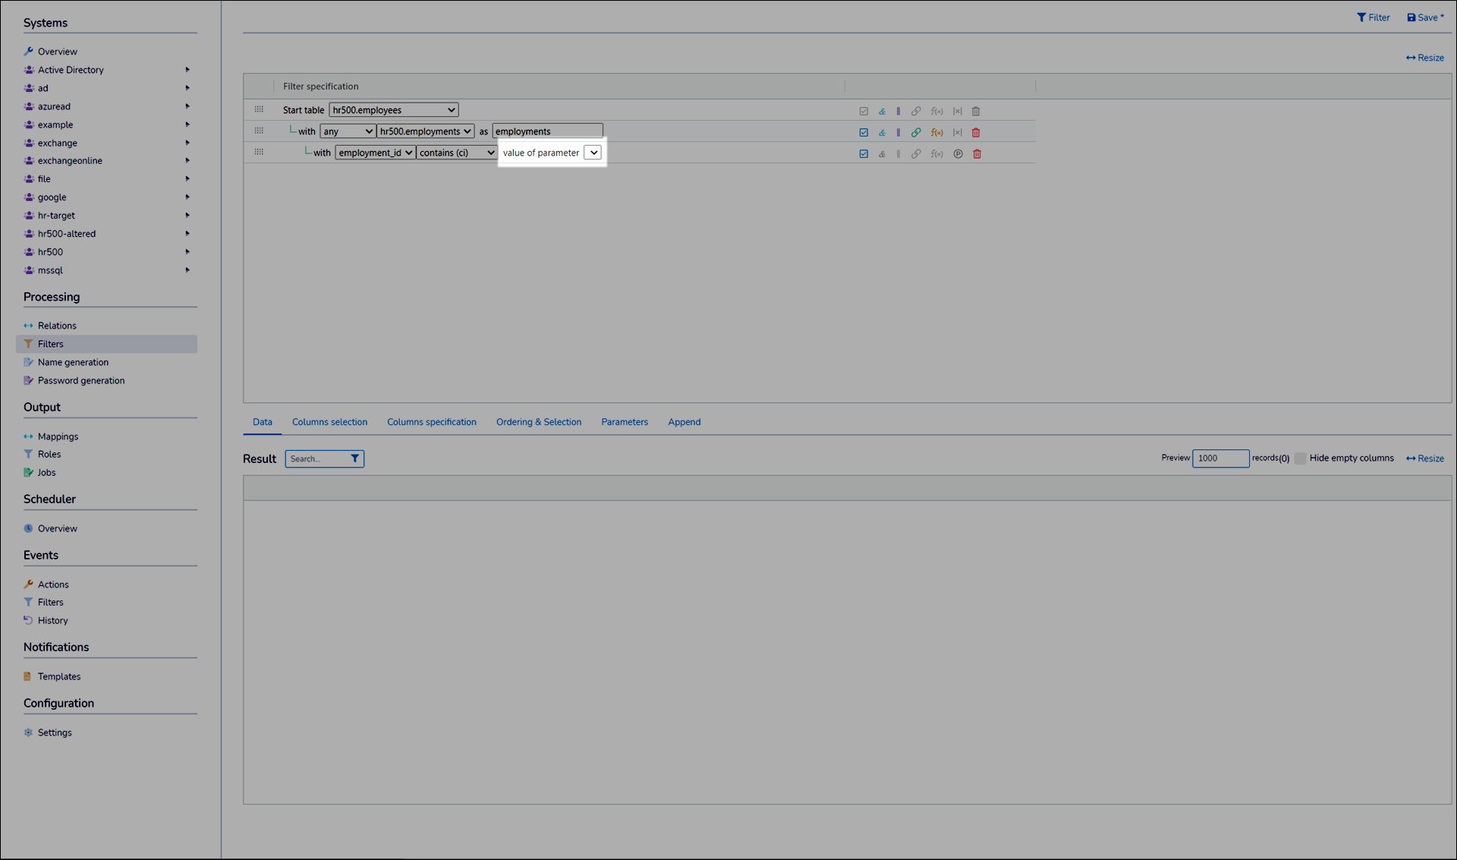
Task: Switch to the Parameters tab
Action: click(x=624, y=422)
